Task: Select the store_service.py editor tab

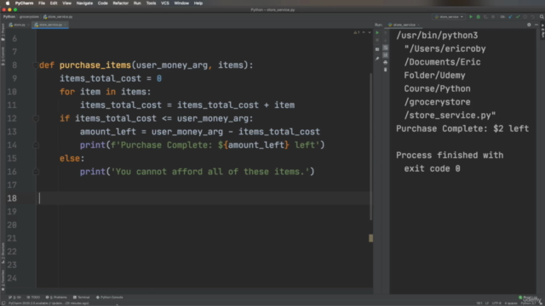Action: click(x=51, y=25)
